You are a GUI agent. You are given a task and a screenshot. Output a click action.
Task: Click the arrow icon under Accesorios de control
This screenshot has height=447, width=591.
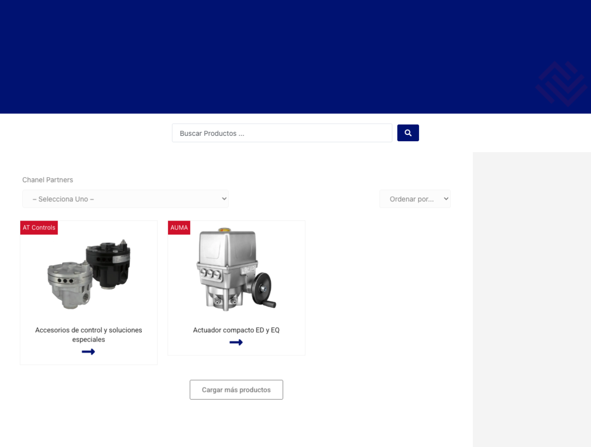click(88, 351)
